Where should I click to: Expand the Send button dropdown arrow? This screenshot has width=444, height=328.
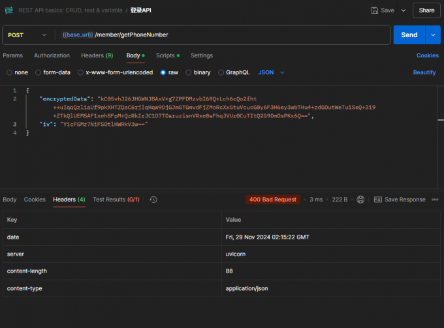click(x=433, y=35)
